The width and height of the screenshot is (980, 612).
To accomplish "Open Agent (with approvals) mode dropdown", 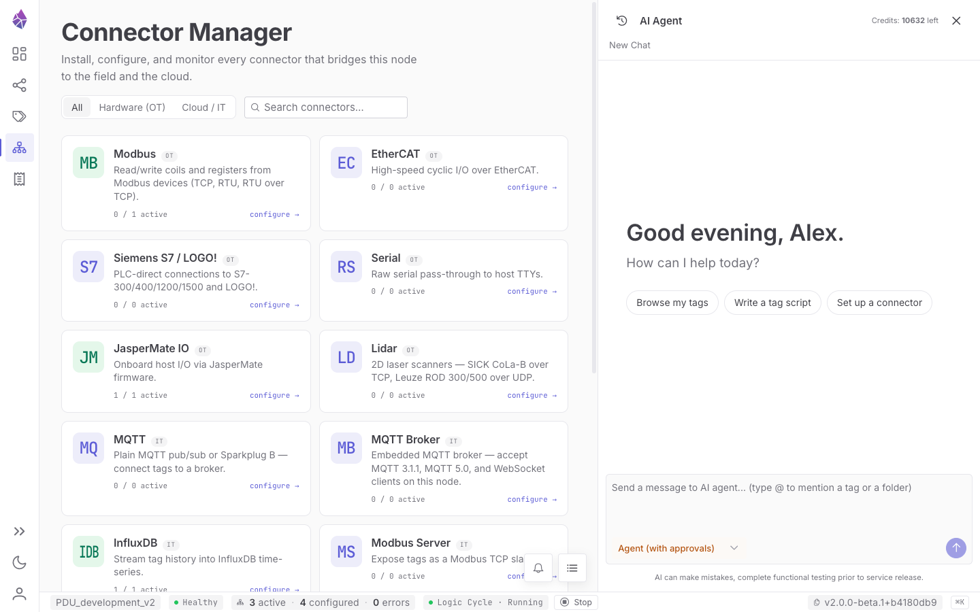I will pos(678,548).
